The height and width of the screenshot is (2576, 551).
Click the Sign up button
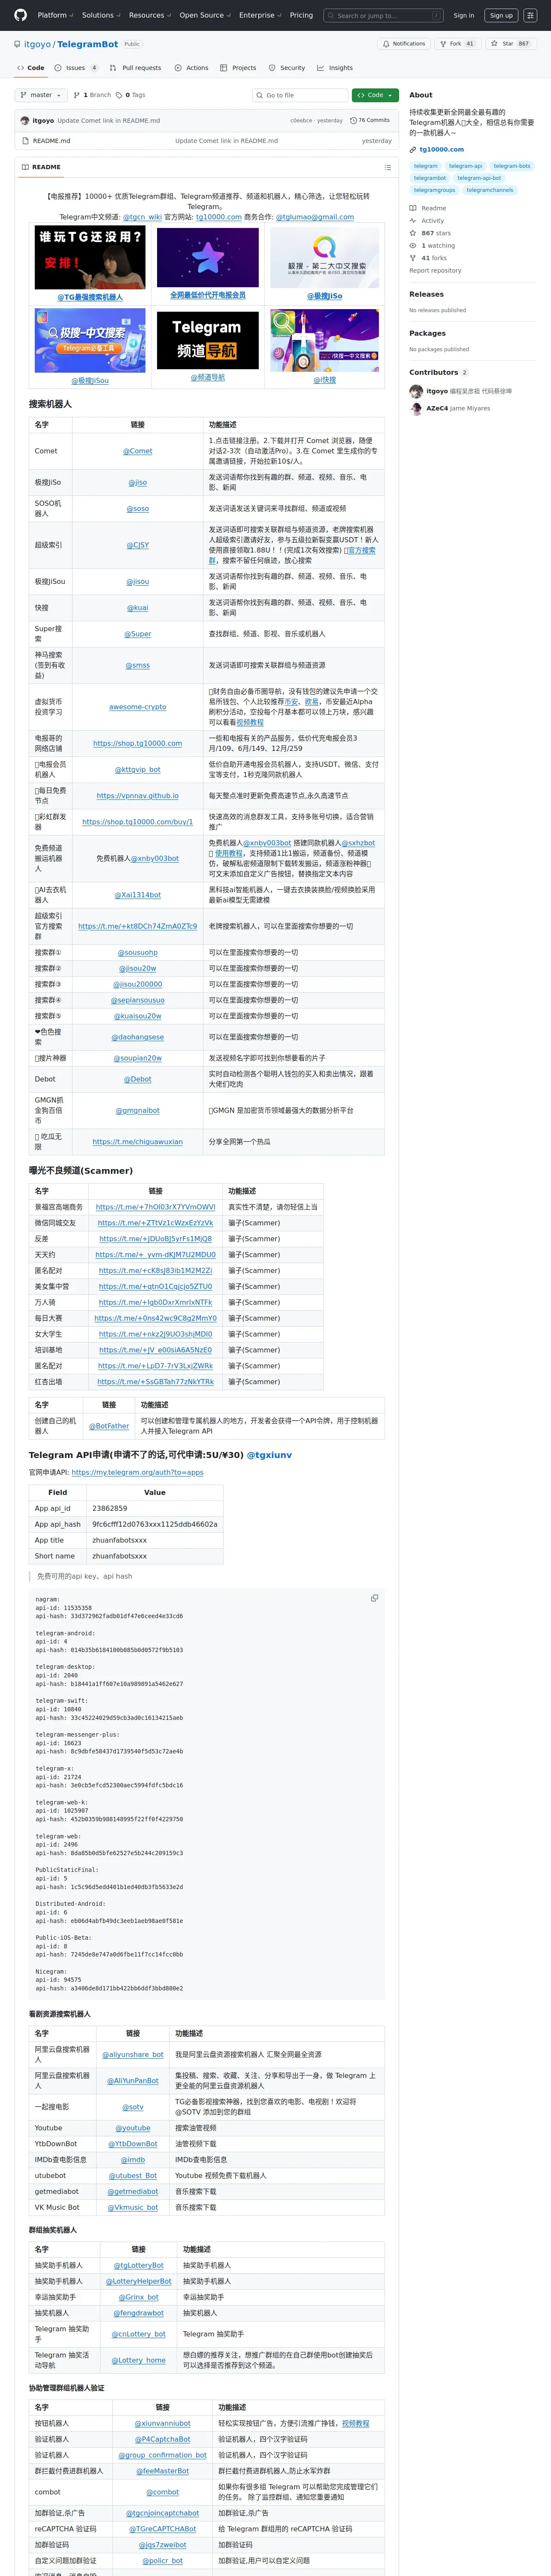coord(501,15)
